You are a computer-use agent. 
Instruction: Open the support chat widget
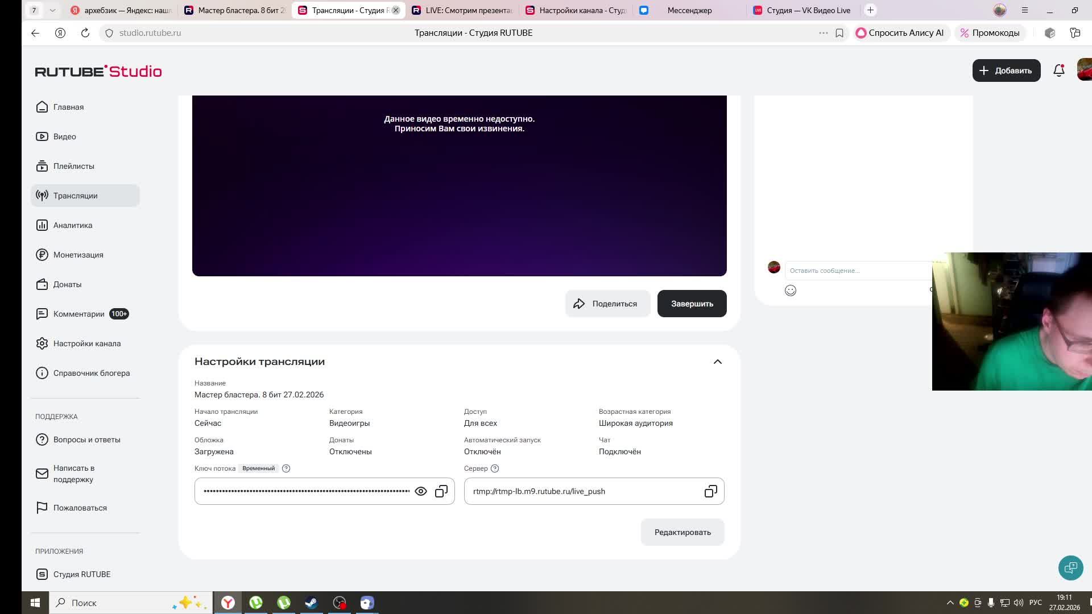pos(1070,567)
